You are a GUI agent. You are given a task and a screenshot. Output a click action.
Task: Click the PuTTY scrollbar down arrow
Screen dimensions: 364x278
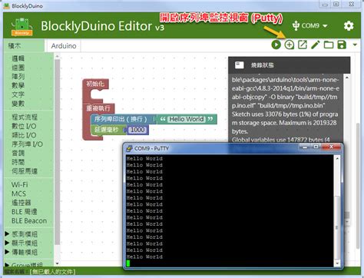click(337, 263)
